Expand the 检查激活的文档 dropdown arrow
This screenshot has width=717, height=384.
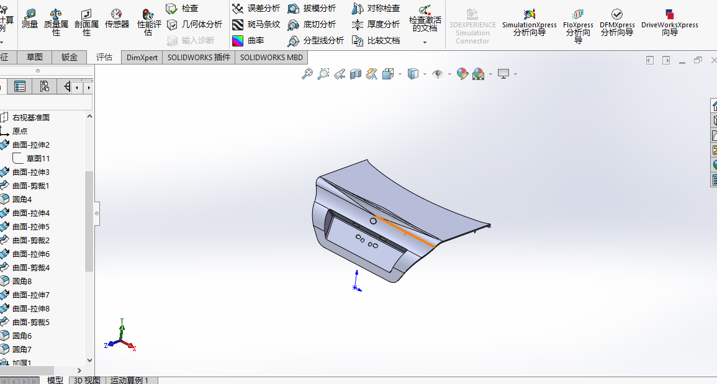[425, 43]
